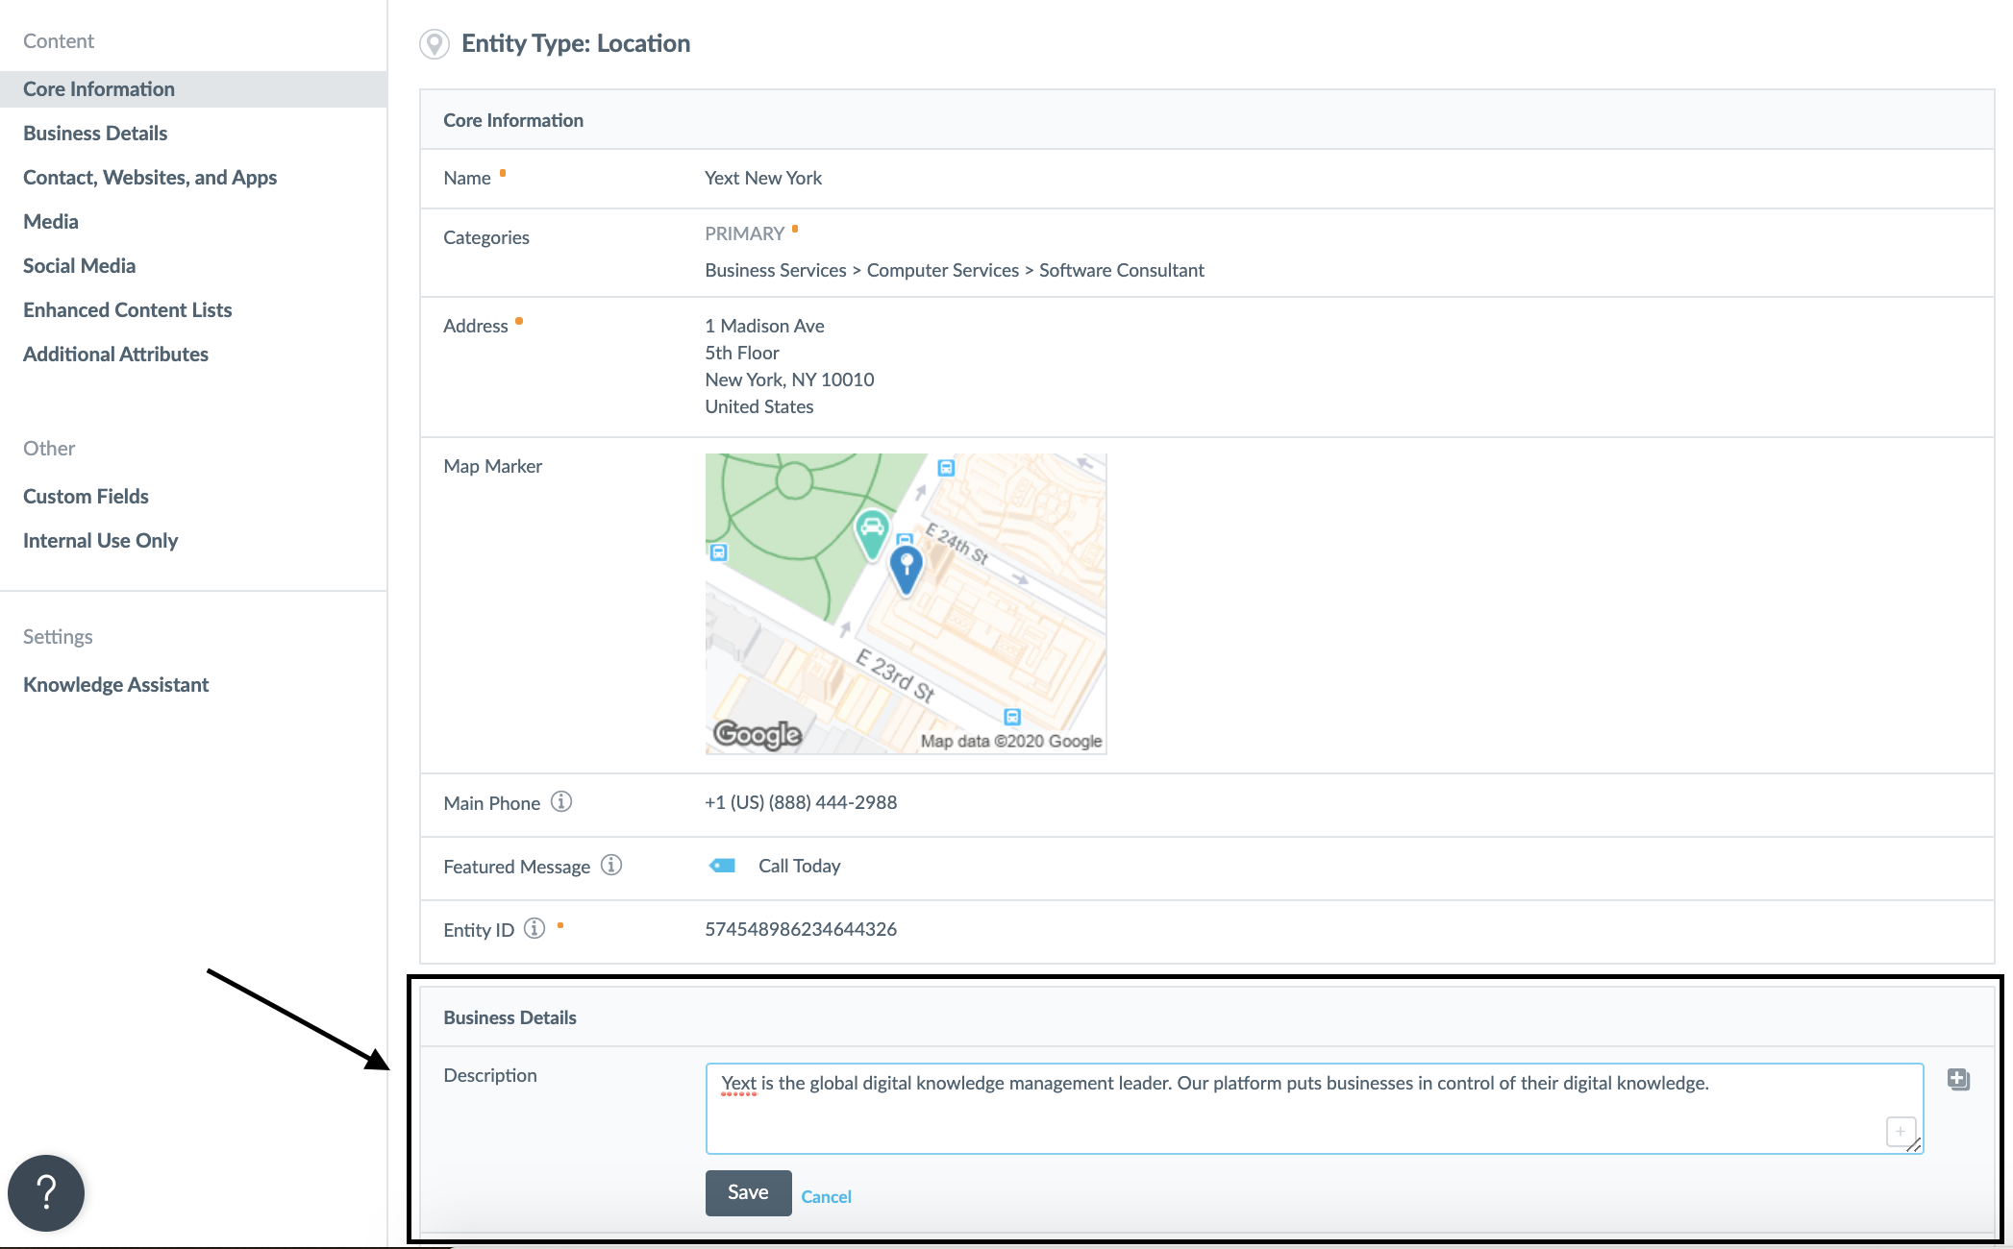Go to Contact, Websites, and Apps section
Image resolution: width=2013 pixels, height=1249 pixels.
coord(150,177)
